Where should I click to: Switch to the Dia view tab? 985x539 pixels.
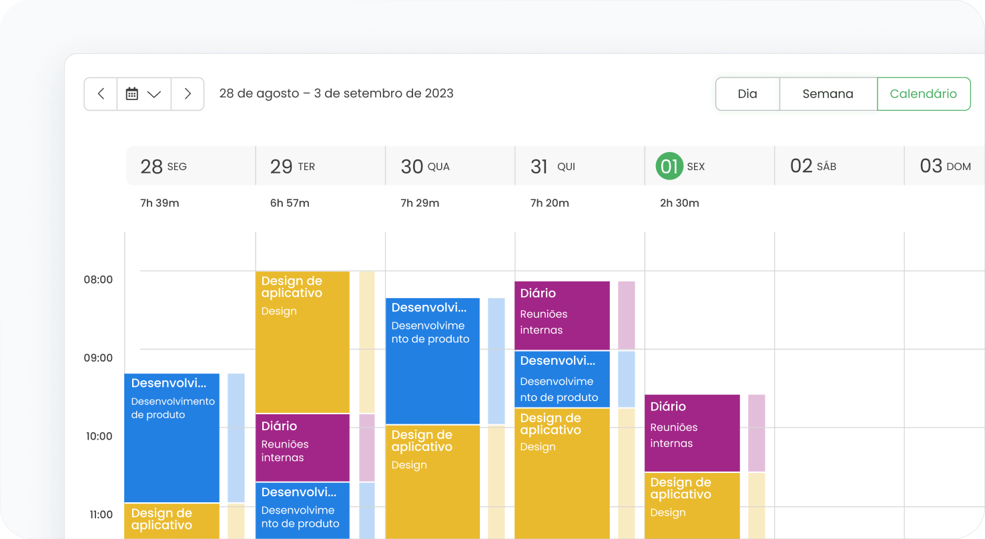(x=747, y=94)
